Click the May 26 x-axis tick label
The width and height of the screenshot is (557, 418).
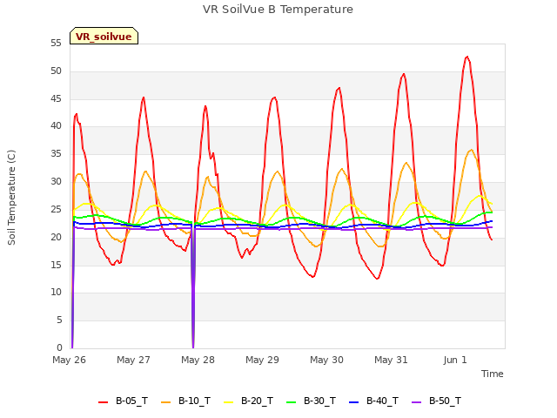(x=69, y=360)
